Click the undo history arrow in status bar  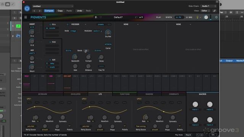pos(197,135)
